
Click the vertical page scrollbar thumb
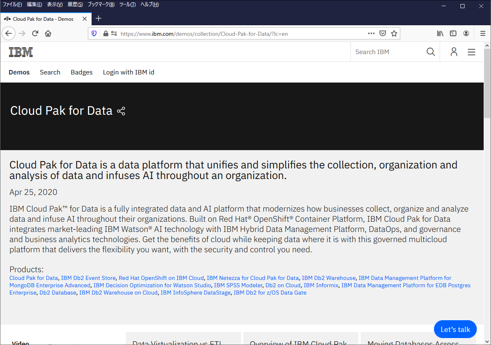click(x=487, y=83)
